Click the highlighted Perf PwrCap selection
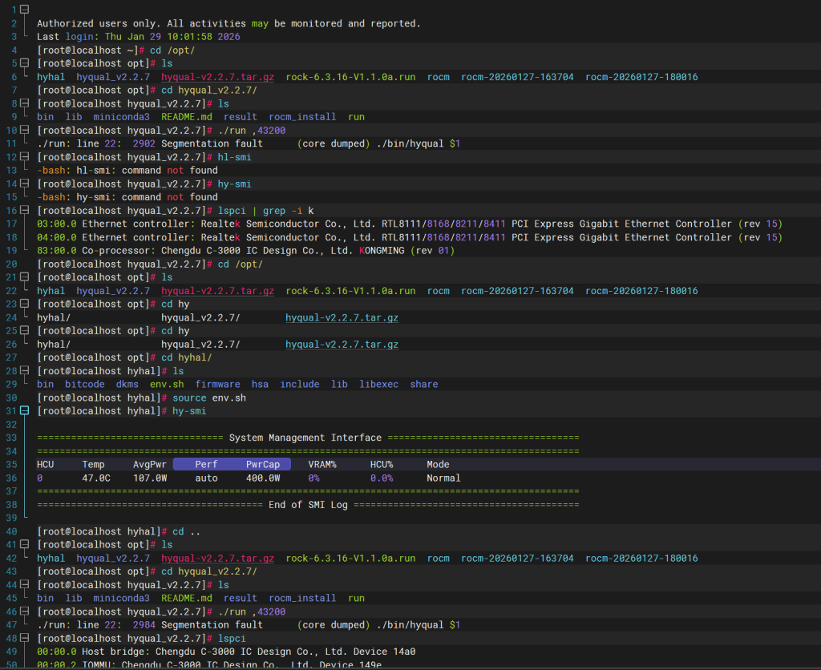 232,465
